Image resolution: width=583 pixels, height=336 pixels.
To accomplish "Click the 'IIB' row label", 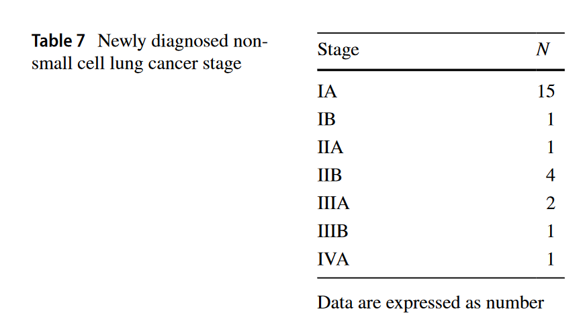I will (330, 175).
